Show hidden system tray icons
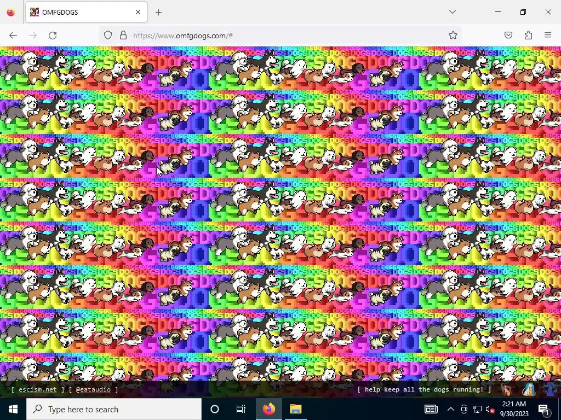 pyautogui.click(x=451, y=409)
